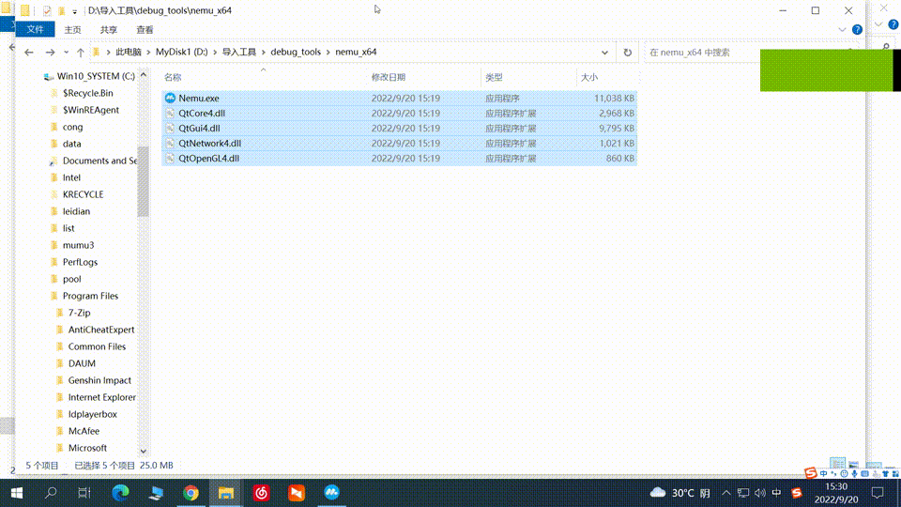Open notification center icon

pos(878,493)
